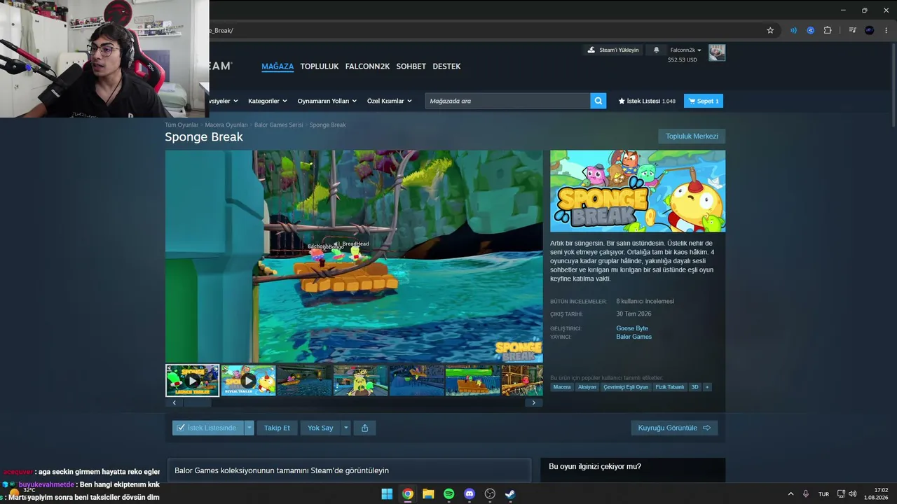Expand the Kategoriler menu
Viewport: 897px width, 504px height.
click(268, 101)
